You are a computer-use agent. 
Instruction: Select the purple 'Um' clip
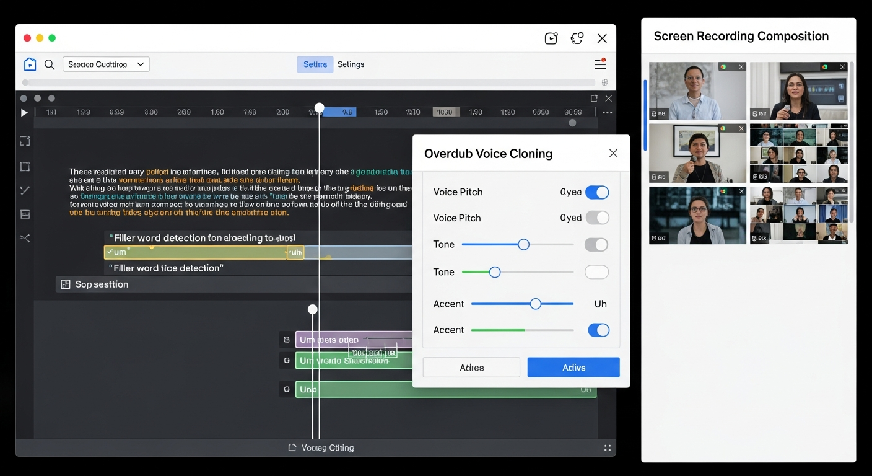click(354, 340)
